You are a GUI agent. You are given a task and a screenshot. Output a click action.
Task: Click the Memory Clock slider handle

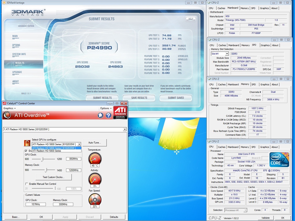pos(46,170)
